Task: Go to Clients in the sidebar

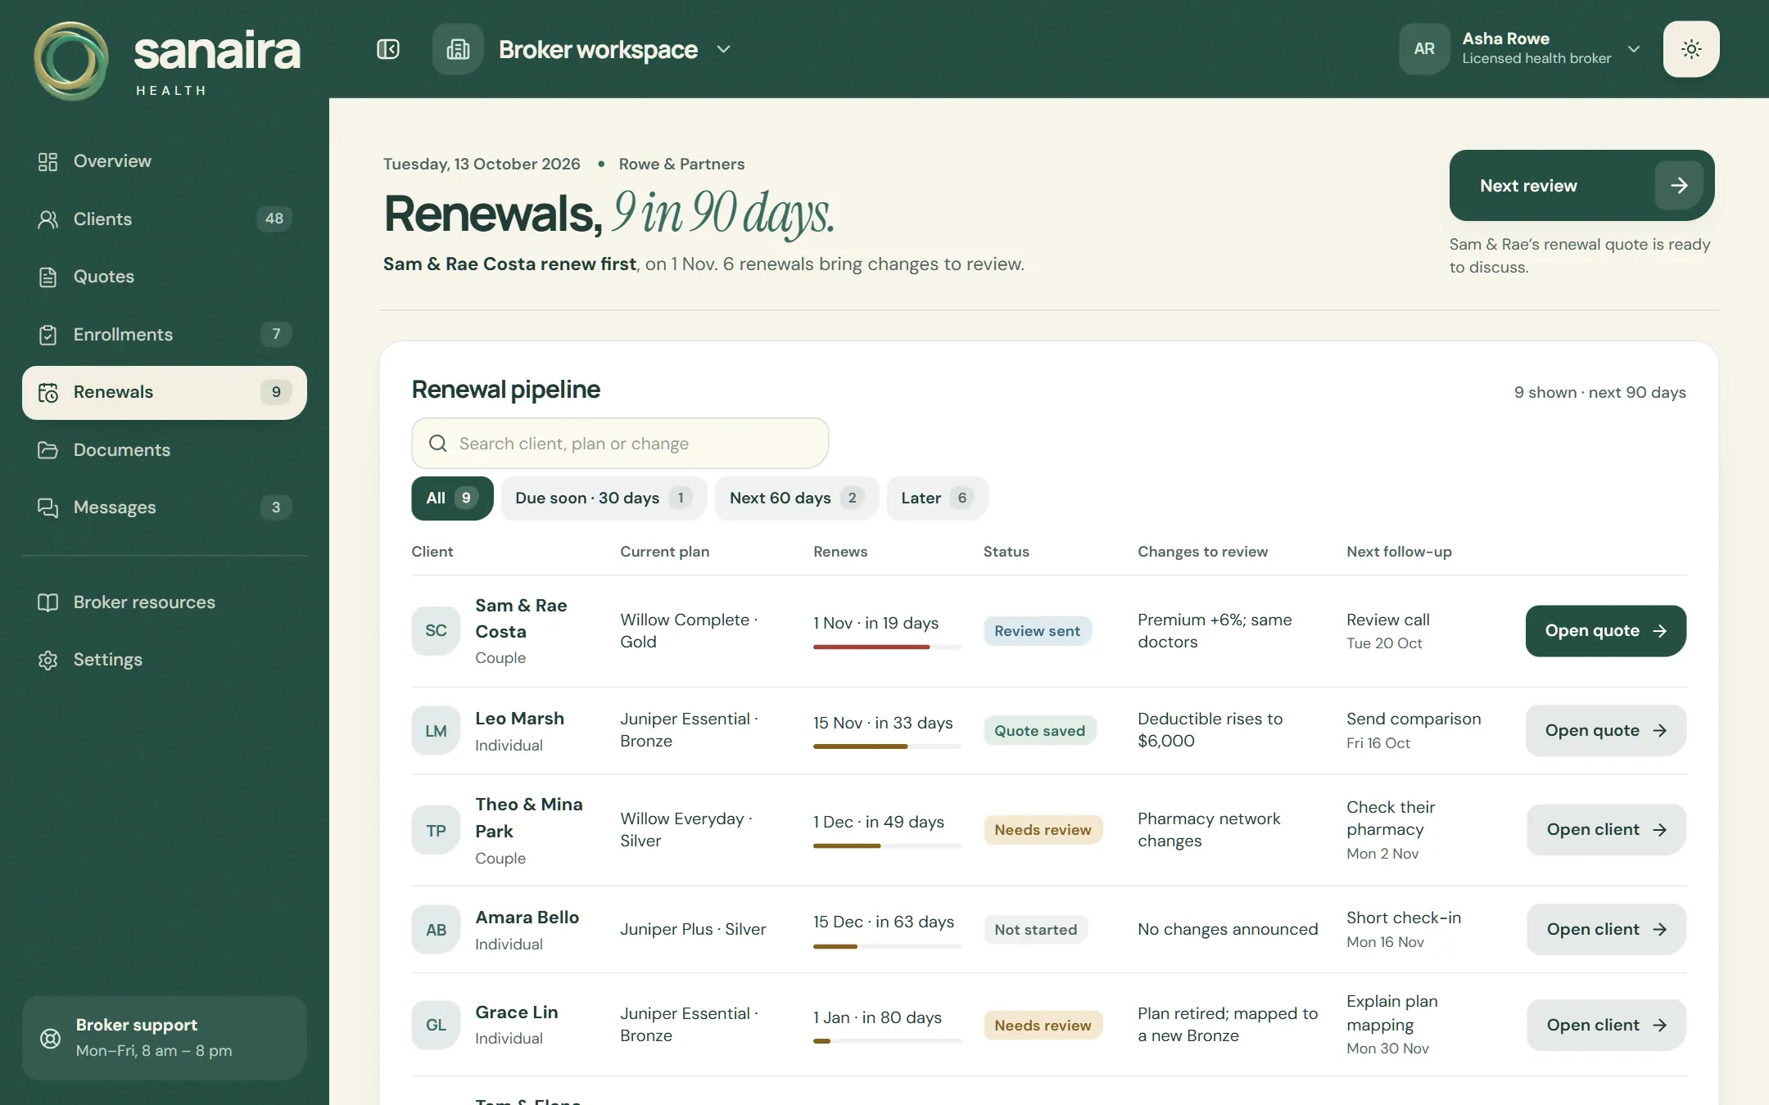Action: [165, 219]
